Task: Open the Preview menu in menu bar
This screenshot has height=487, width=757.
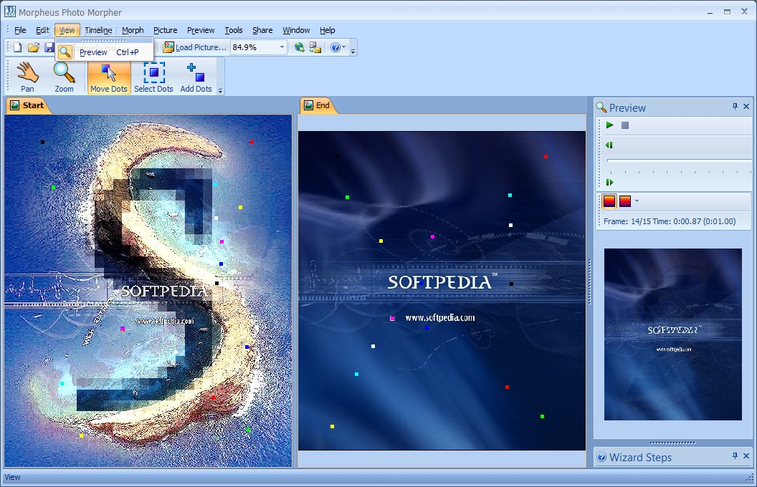Action: click(201, 30)
